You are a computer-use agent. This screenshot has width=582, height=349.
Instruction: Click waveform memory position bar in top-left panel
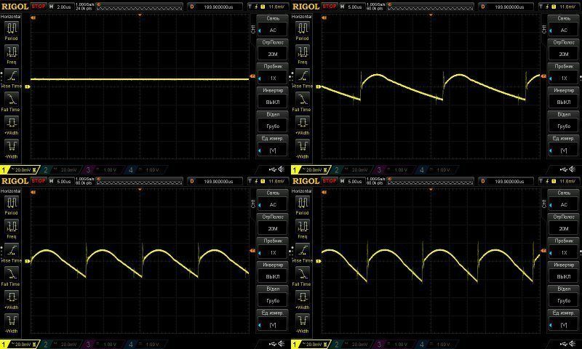tap(139, 7)
